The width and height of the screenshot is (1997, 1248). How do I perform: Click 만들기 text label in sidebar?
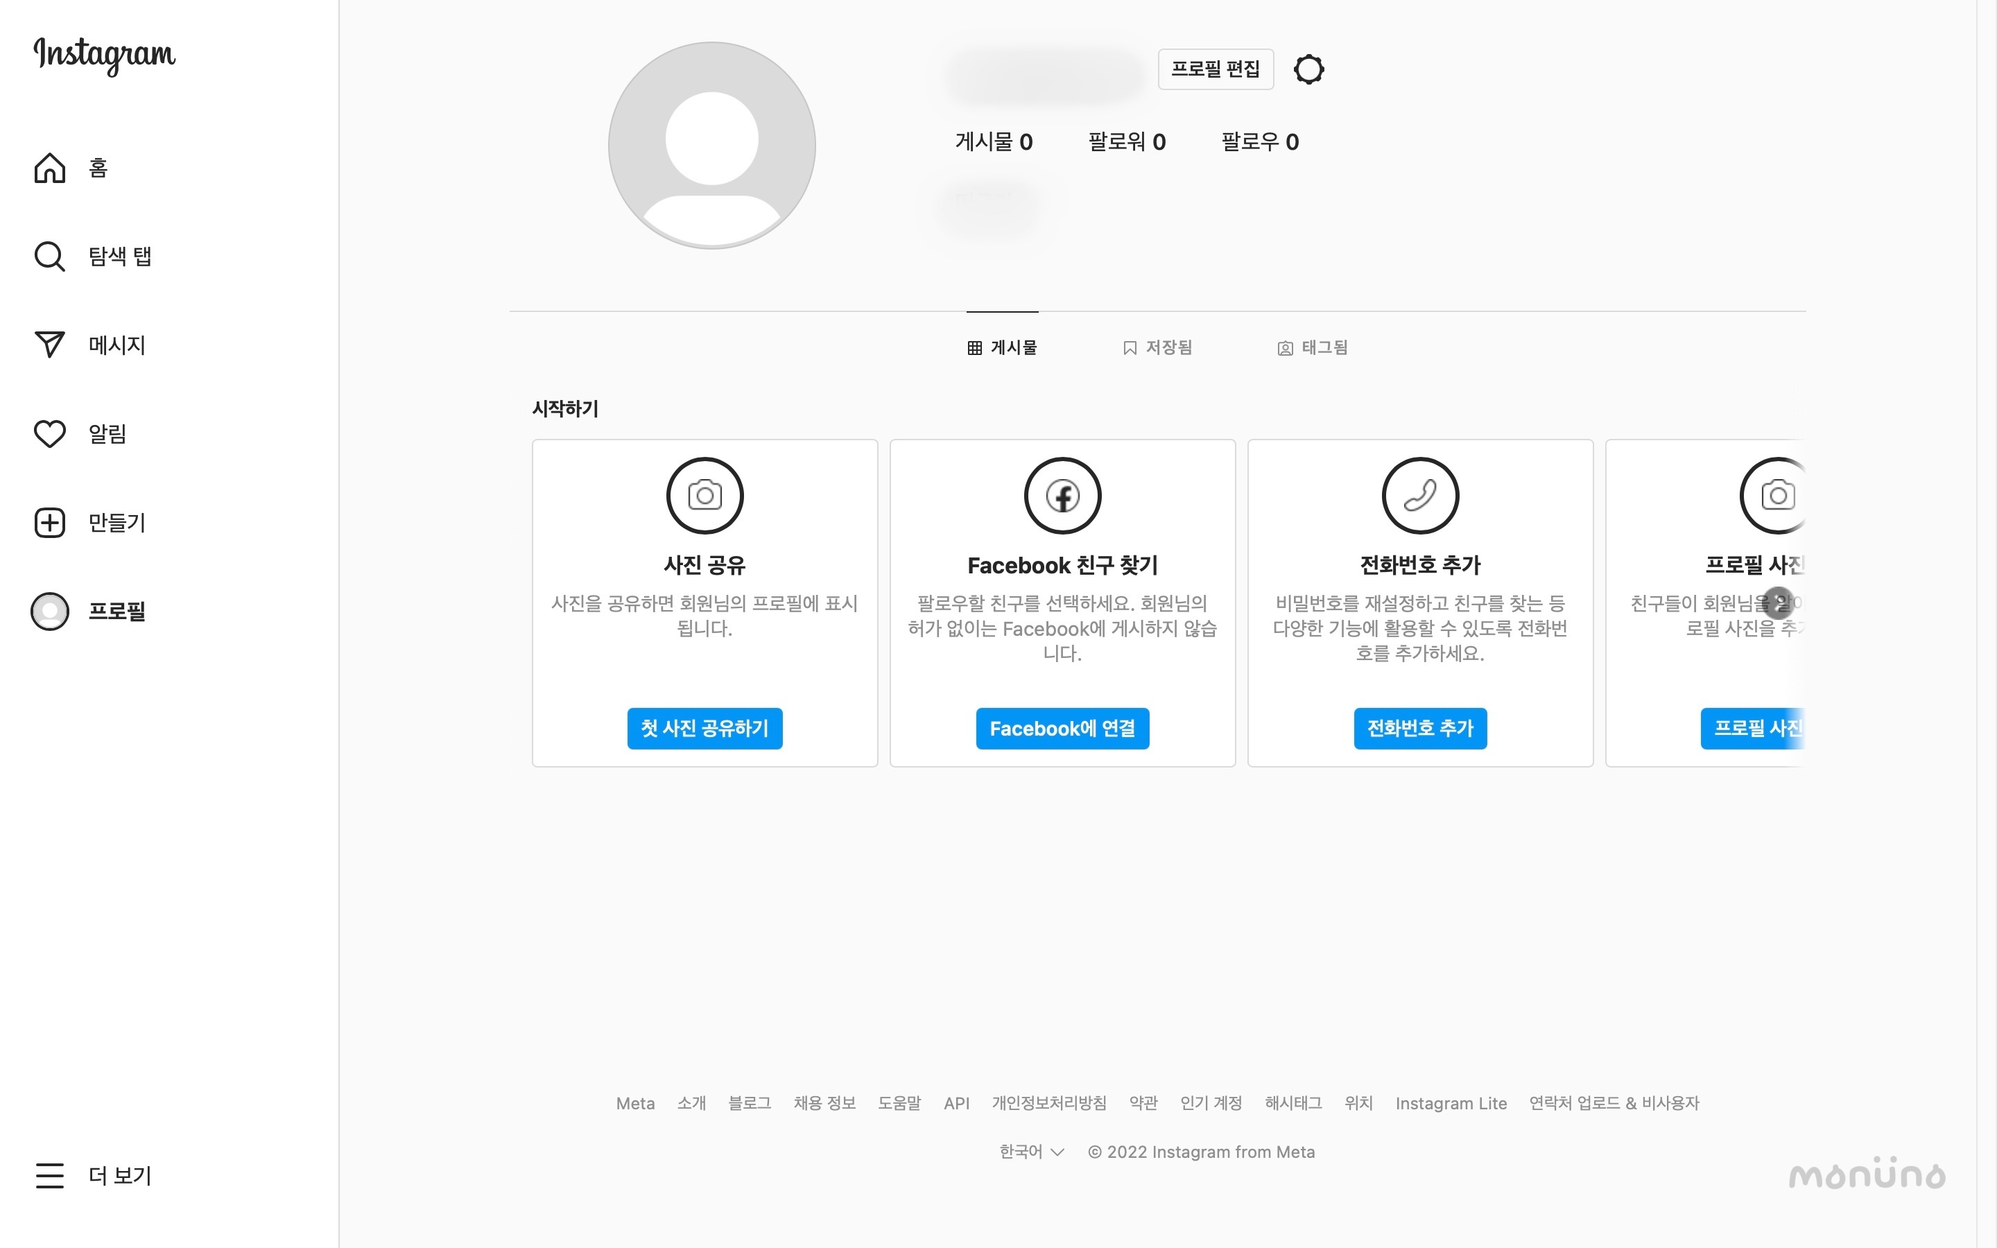(117, 523)
